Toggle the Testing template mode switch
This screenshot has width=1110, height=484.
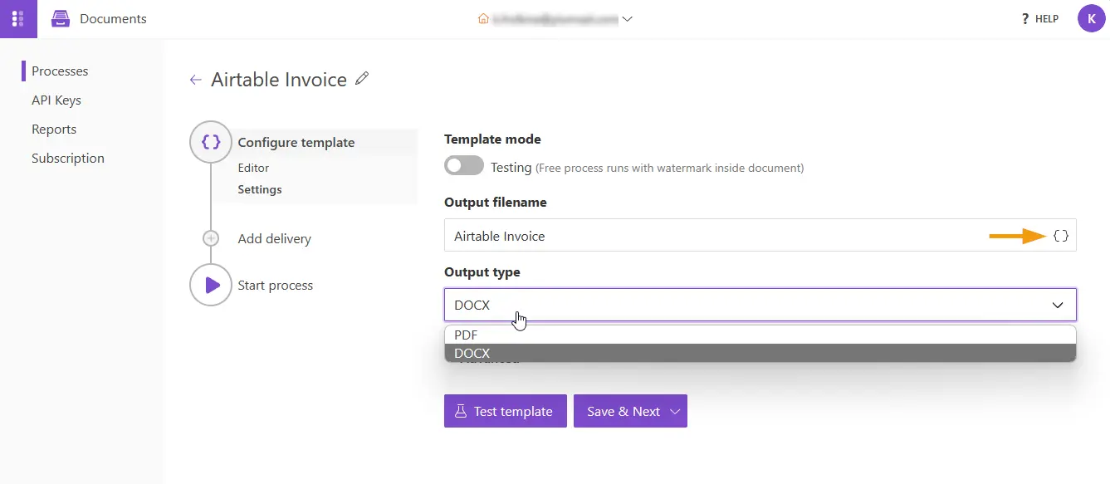[464, 166]
